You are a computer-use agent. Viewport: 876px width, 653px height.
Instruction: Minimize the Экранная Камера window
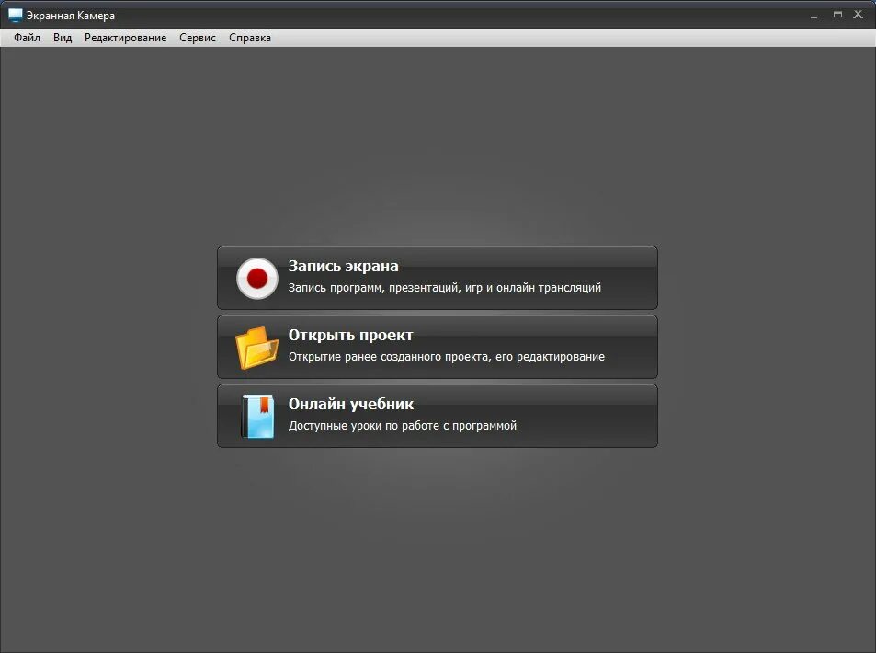click(814, 16)
